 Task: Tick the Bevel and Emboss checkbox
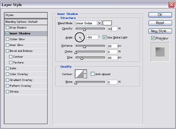[7, 51]
